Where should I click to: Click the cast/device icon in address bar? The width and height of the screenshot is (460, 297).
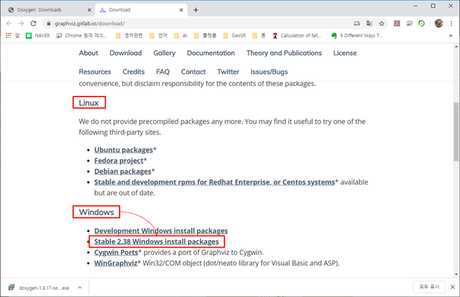tap(357, 24)
